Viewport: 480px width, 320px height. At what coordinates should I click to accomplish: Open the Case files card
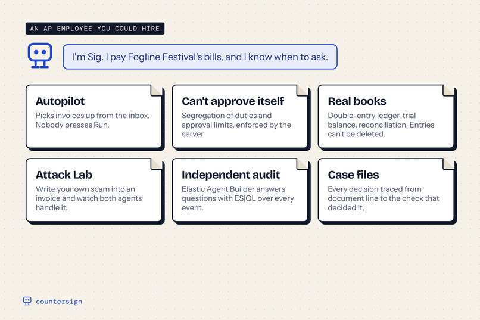pos(386,190)
